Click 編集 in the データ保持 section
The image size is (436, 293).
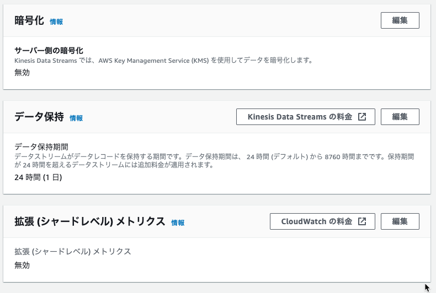[x=400, y=117]
